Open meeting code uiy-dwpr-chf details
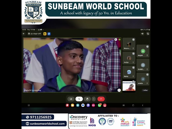This screenshot has width=172, height=129. tap(34, 34)
